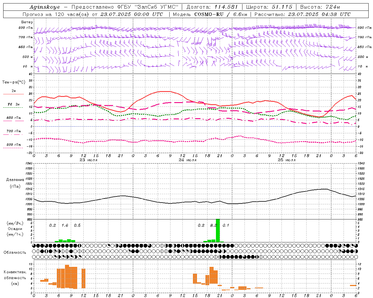This screenshot has height=298, width=373.
Task: Click the "24 июля" date label
Action: (188, 160)
